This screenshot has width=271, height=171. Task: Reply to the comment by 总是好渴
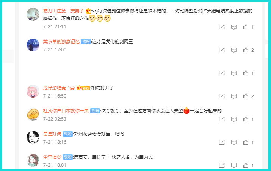pyautogui.click(x=234, y=142)
